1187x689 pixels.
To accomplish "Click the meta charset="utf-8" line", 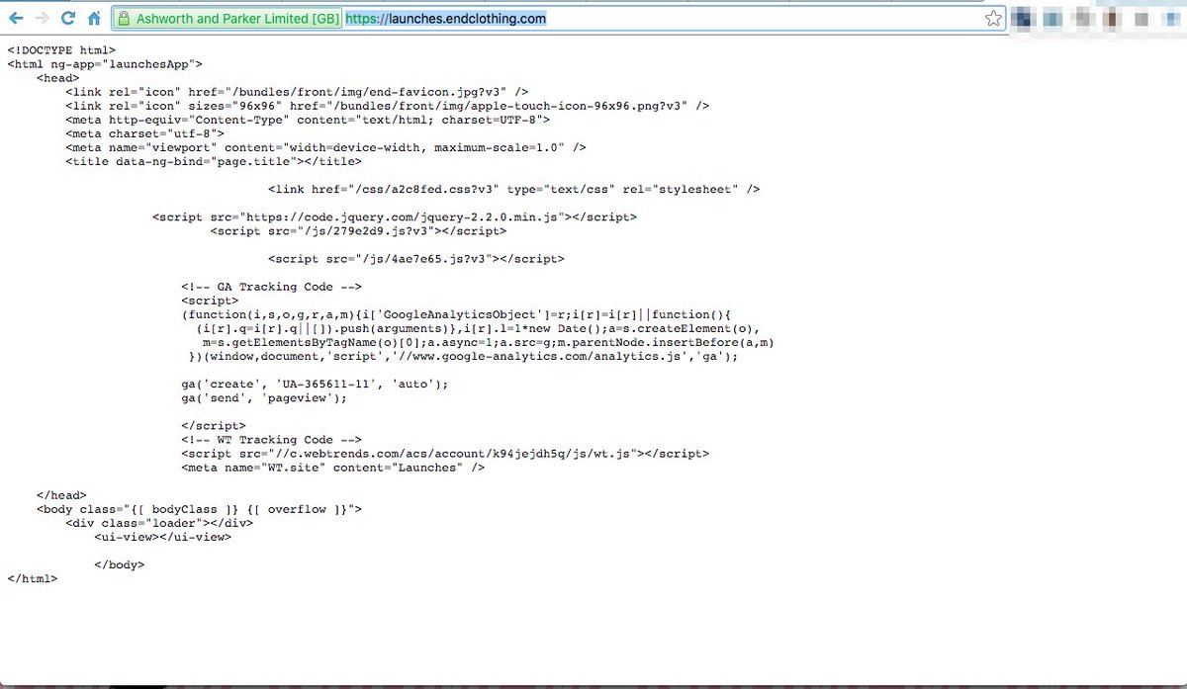I will [145, 133].
